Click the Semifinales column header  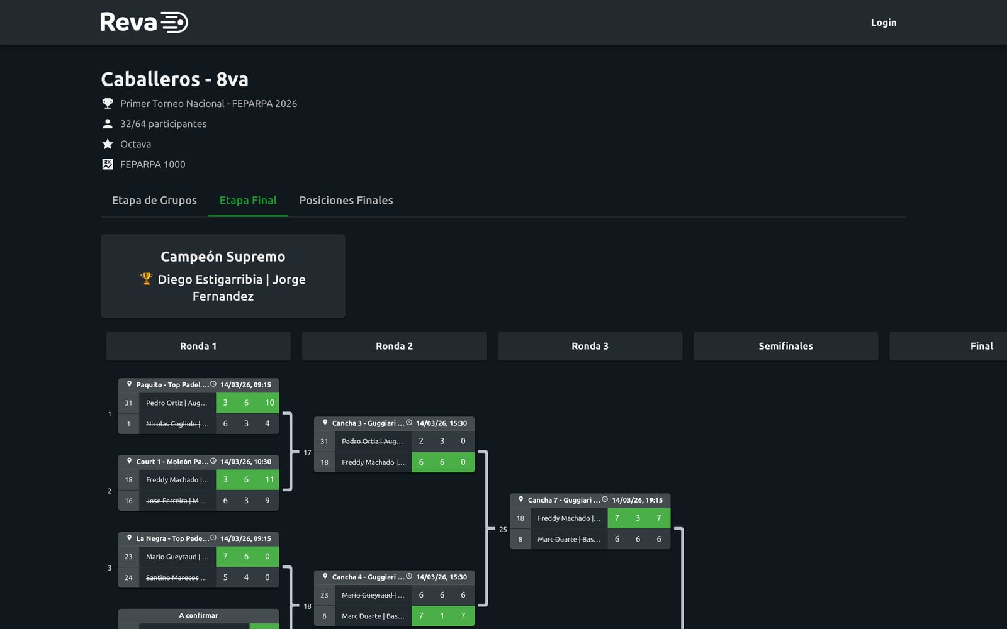tap(785, 346)
